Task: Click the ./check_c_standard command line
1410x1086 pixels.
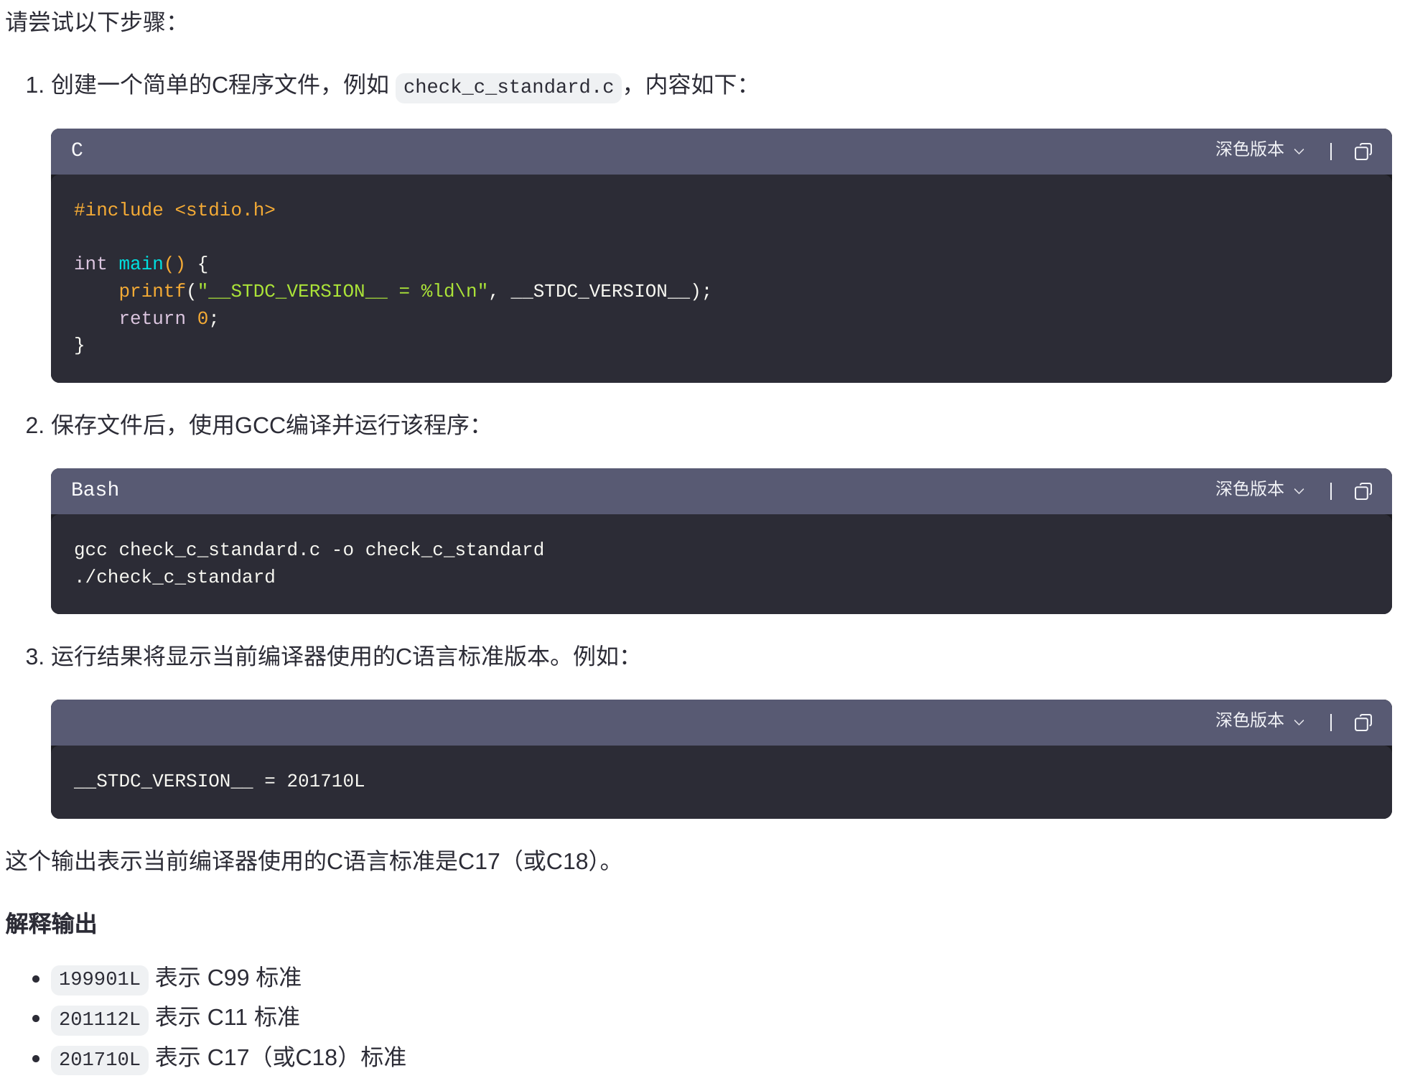Action: 174,577
